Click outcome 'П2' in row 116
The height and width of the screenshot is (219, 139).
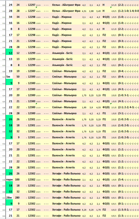coord(104,47)
